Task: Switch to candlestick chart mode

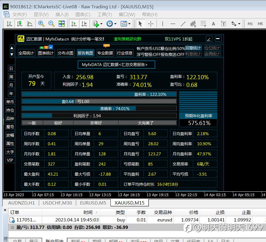Action: coord(19,24)
